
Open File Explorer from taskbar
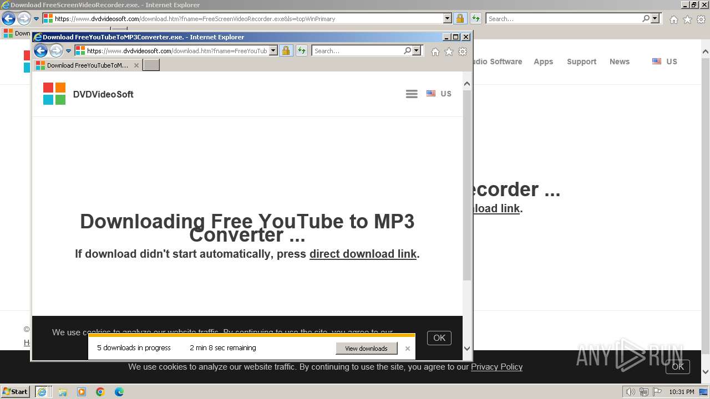[x=63, y=392]
